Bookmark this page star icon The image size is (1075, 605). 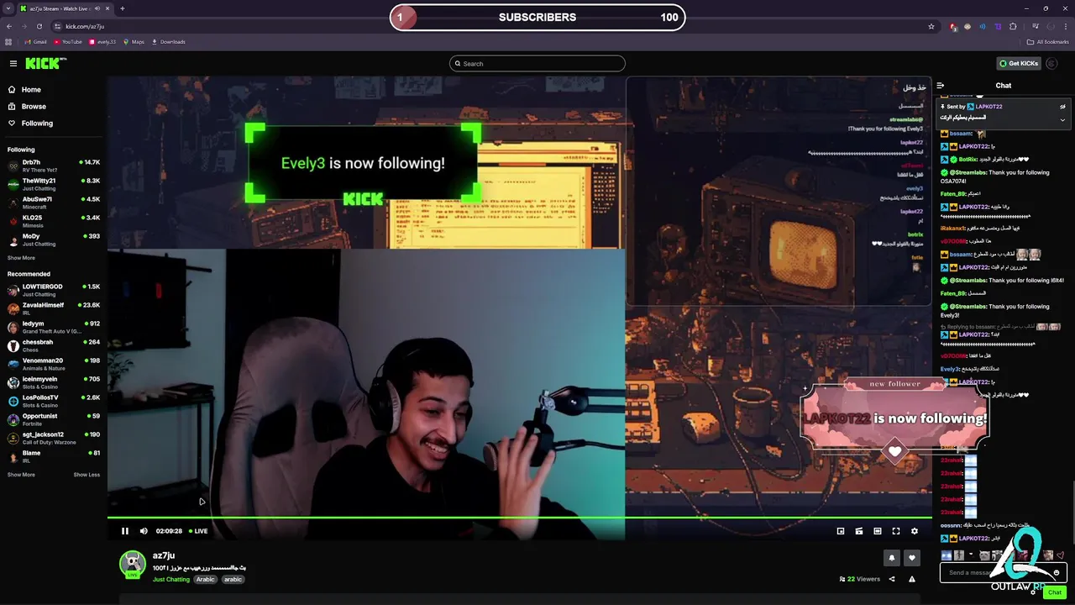[931, 26]
